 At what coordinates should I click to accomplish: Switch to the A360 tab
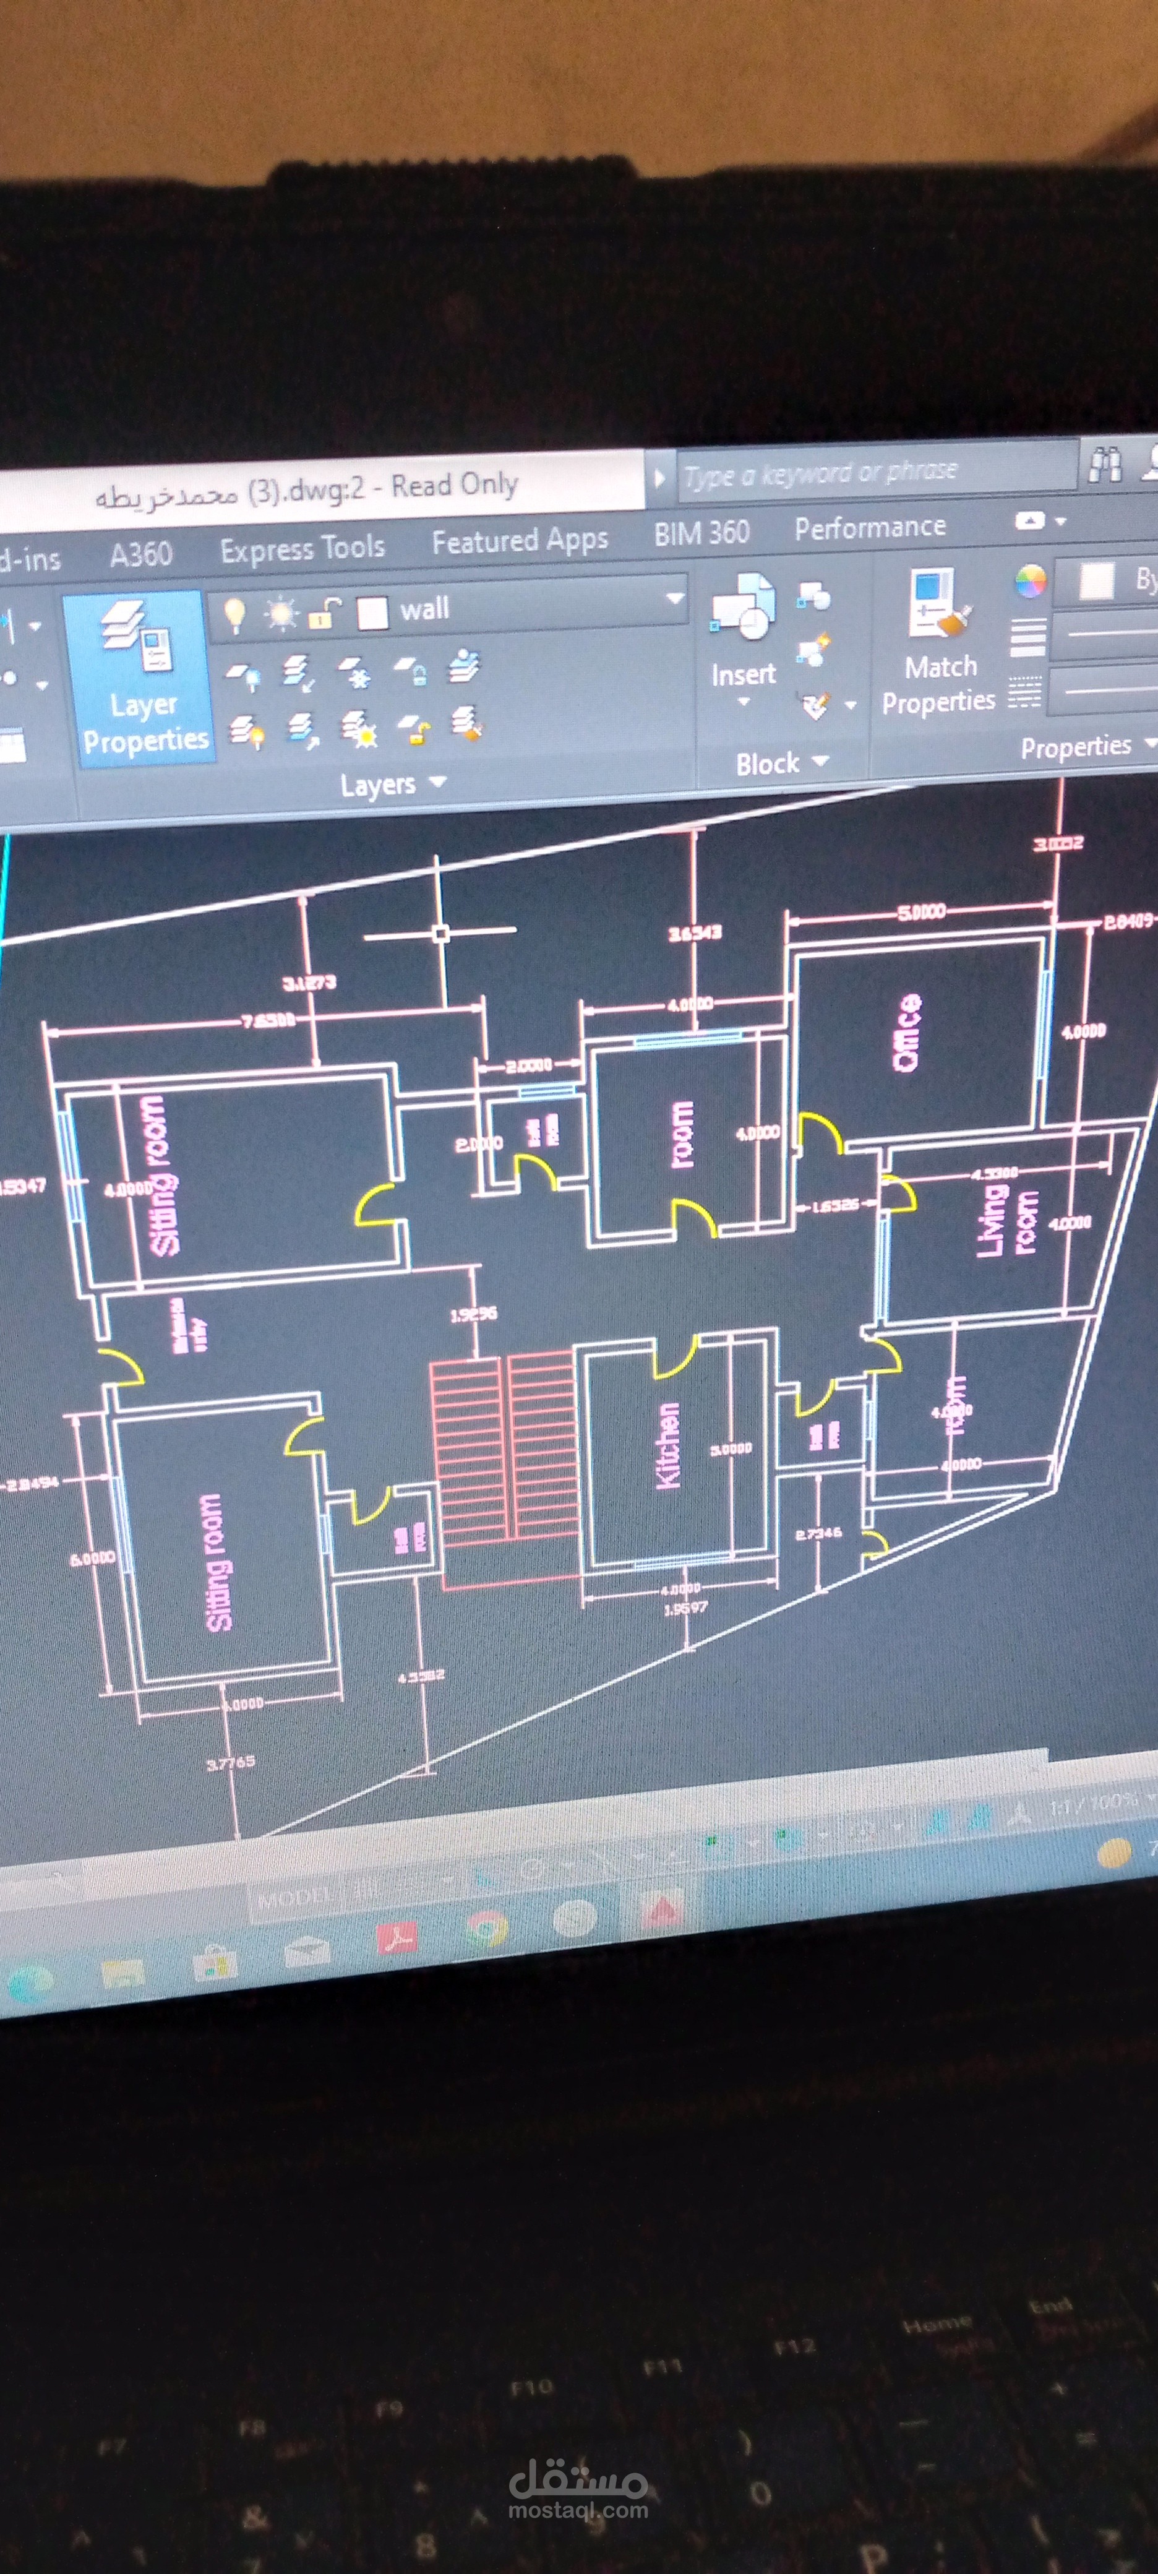140,554
